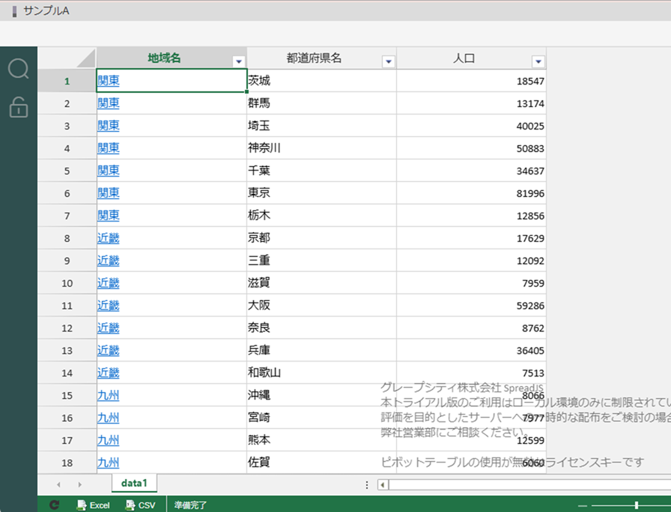The width and height of the screenshot is (671, 512).
Task: Click the horizontal scrollbar left arrow
Action: click(x=383, y=485)
